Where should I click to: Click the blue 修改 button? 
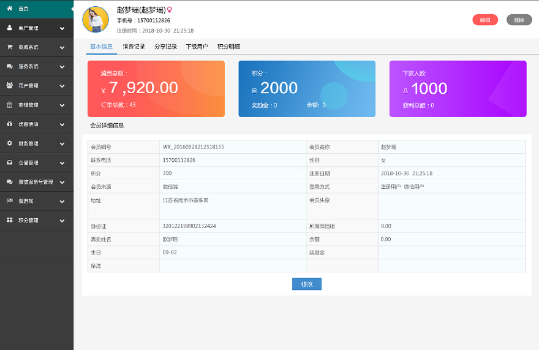(x=307, y=284)
